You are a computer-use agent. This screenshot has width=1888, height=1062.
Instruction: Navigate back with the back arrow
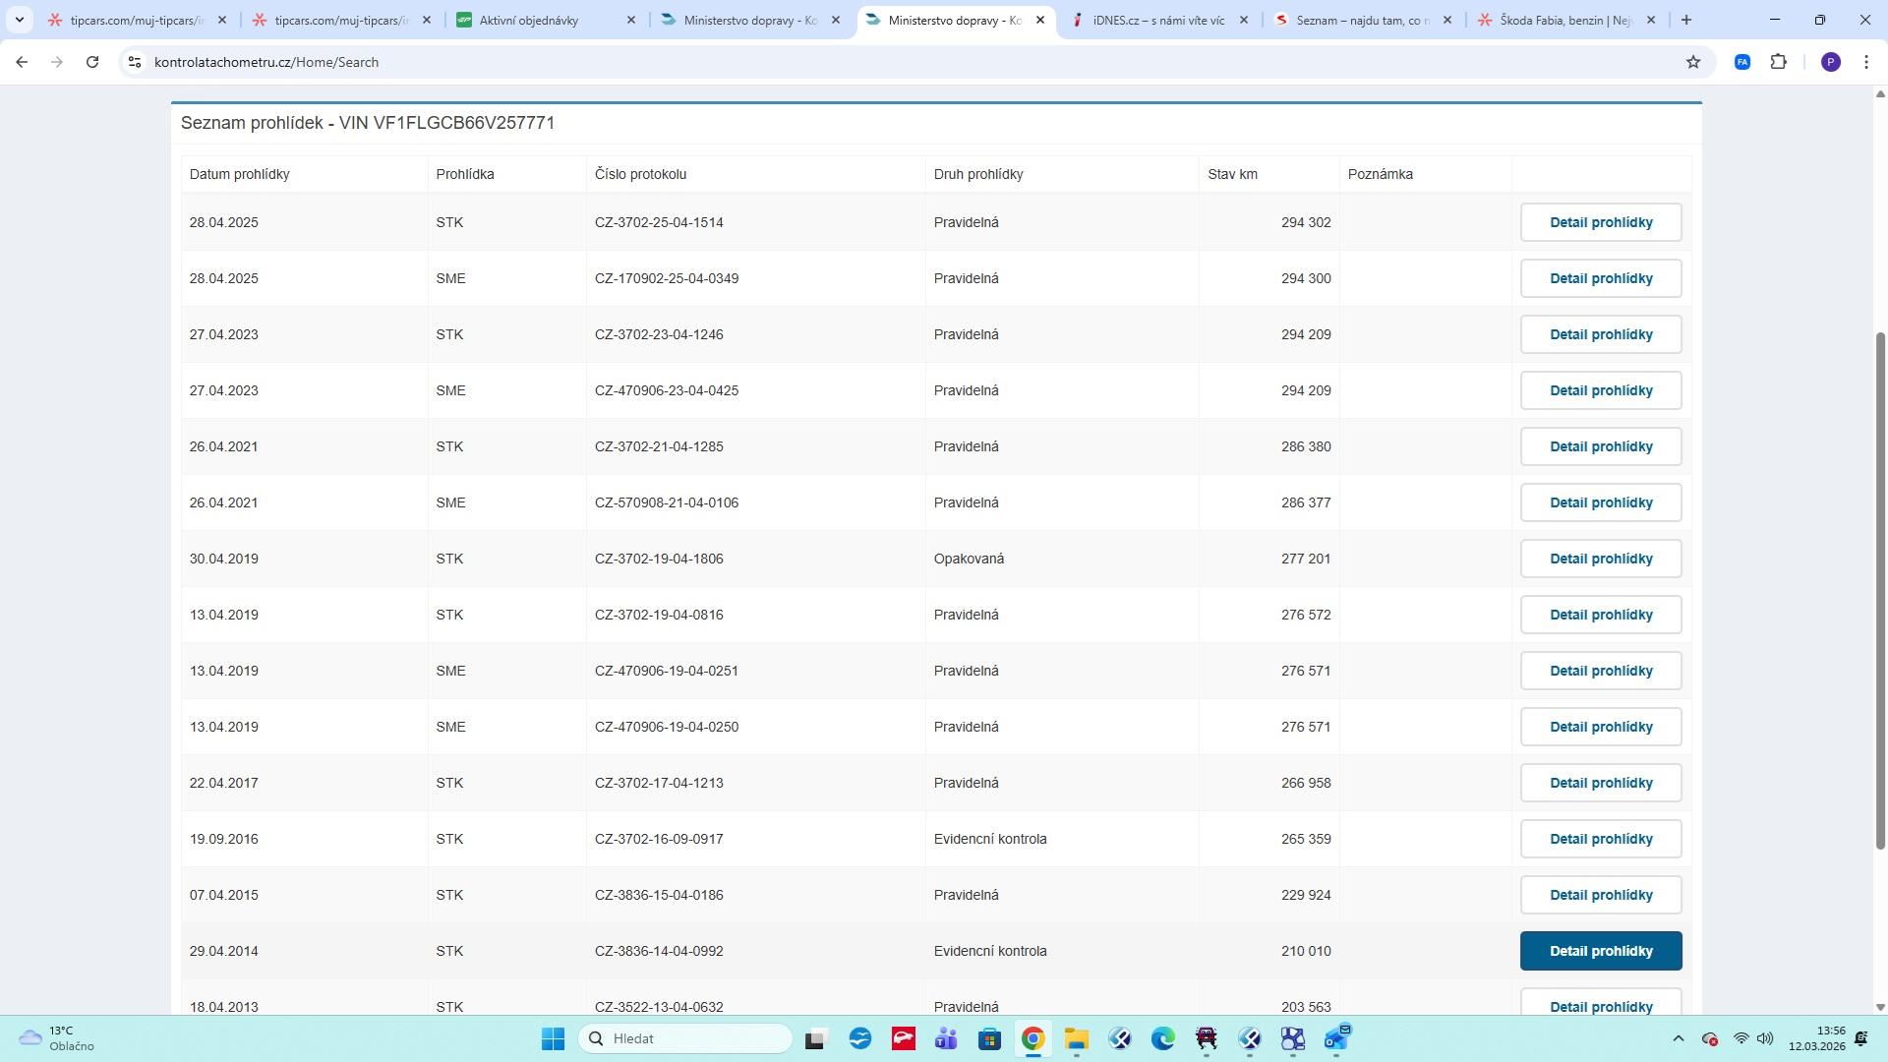22,62
